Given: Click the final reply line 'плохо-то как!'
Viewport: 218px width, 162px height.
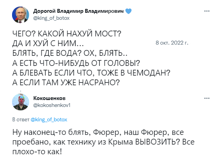Looking at the screenshot, I should pos(37,152).
